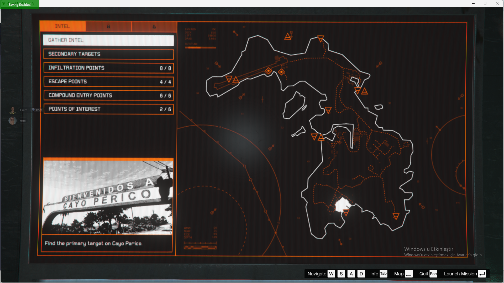This screenshot has height=283, width=504.
Task: Click the first locked padlock tab
Action: (108, 26)
